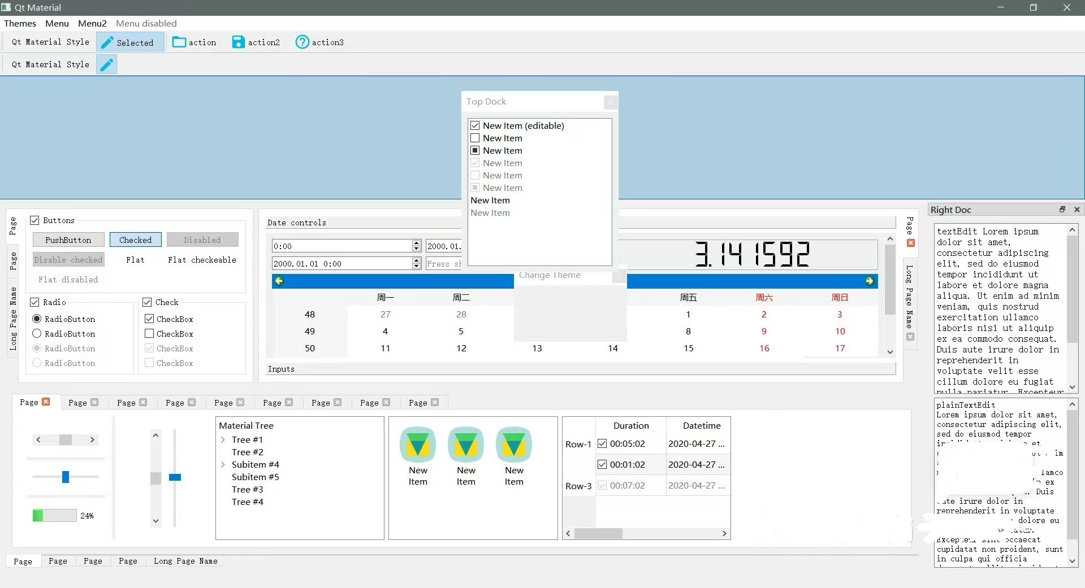Click the Flat checkeable button
The image size is (1085, 588).
coord(202,260)
